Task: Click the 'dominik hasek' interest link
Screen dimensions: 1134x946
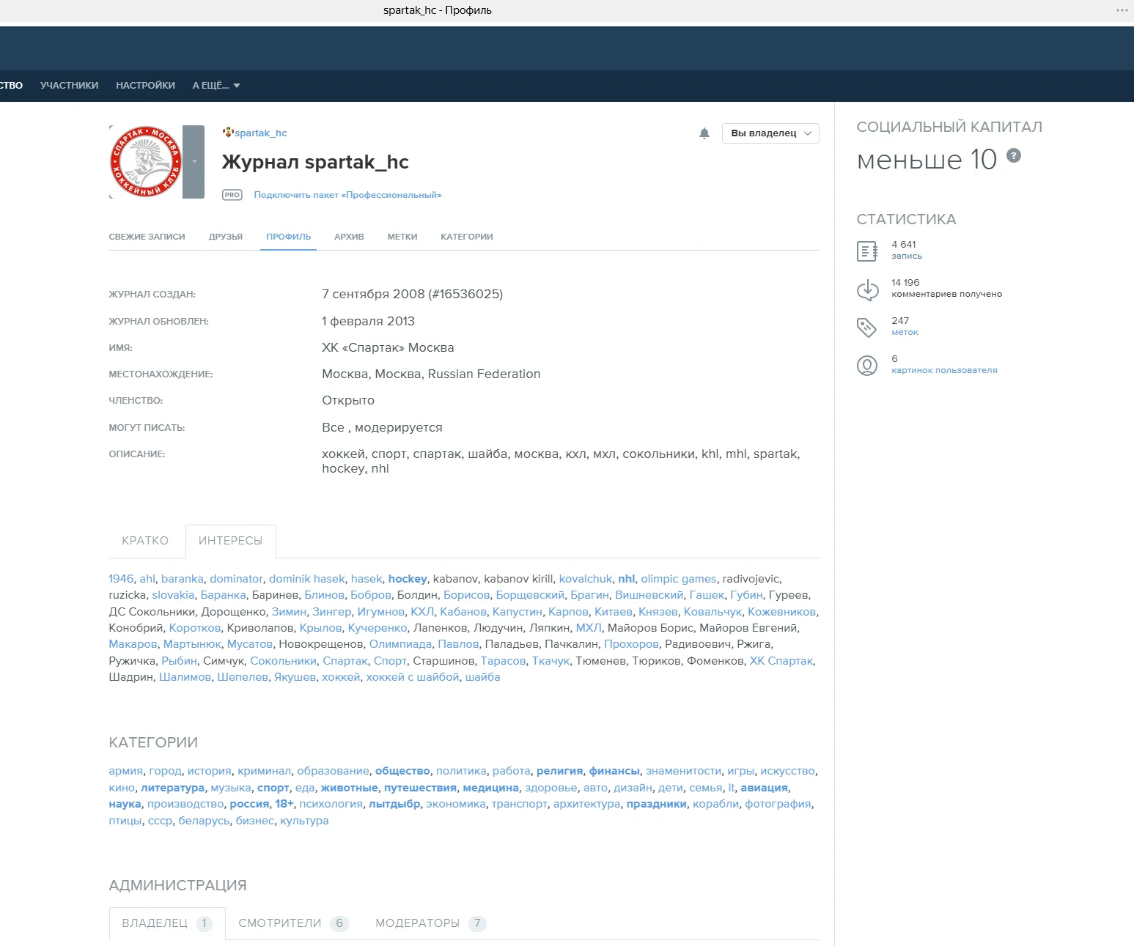Action: point(307,579)
